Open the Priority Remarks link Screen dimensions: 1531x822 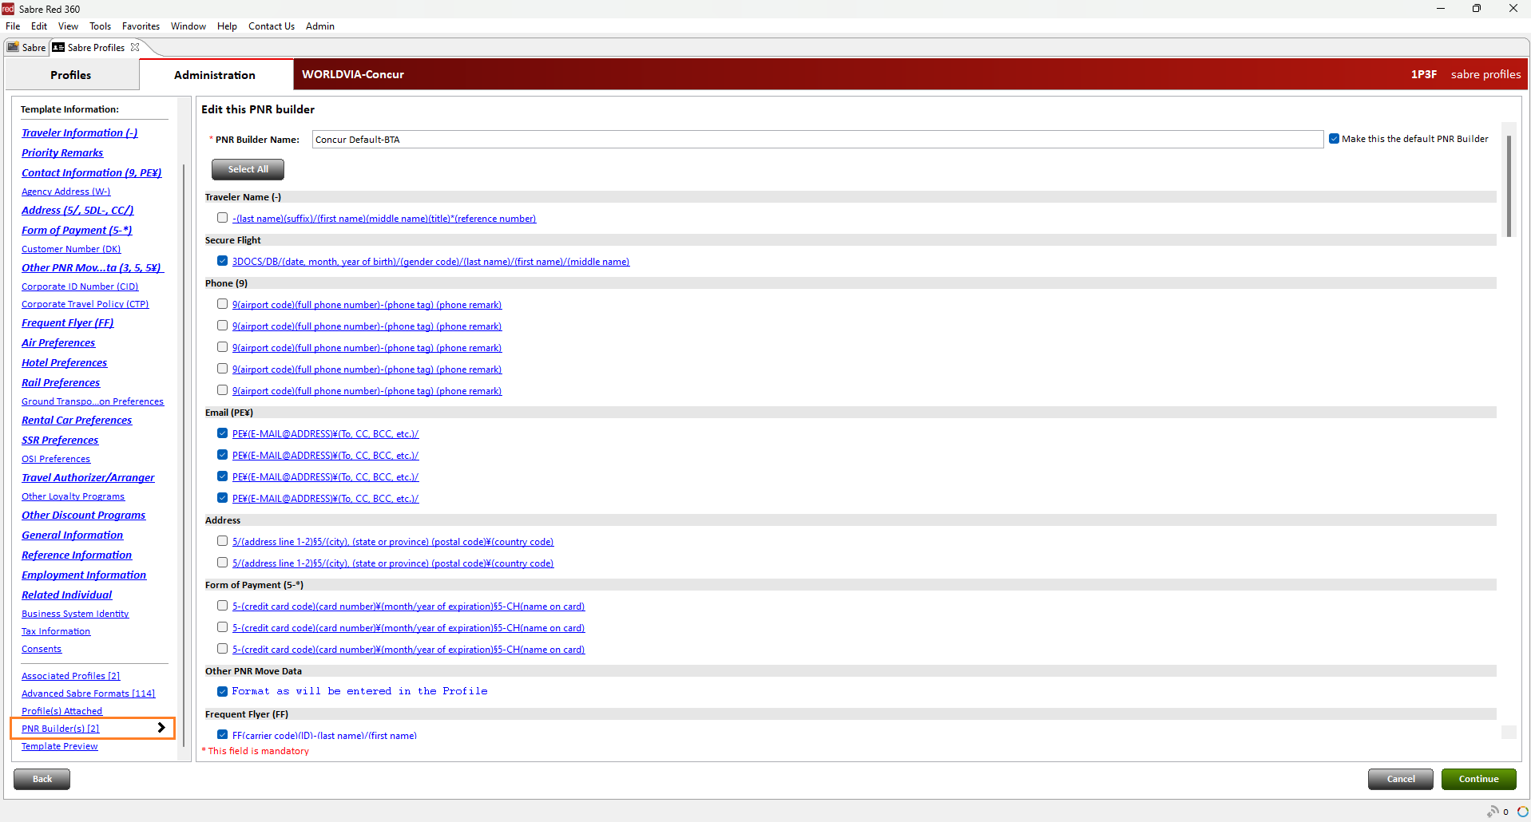[62, 153]
